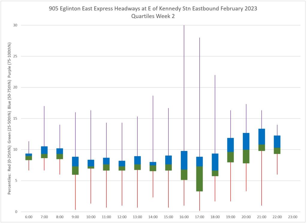Screen dimensions: 307x223
Task: Select the 6:00 label on the x-axis
Action: (29, 217)
